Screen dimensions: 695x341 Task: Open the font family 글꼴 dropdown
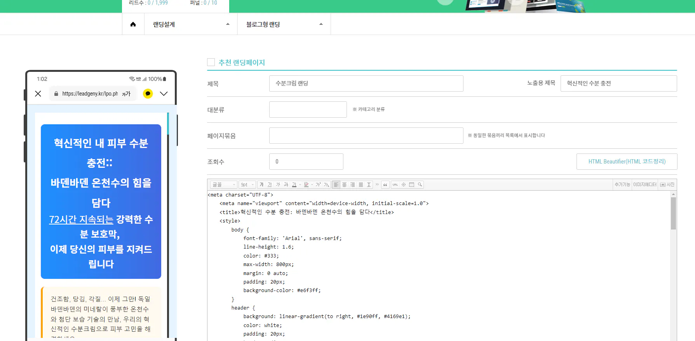(x=223, y=184)
